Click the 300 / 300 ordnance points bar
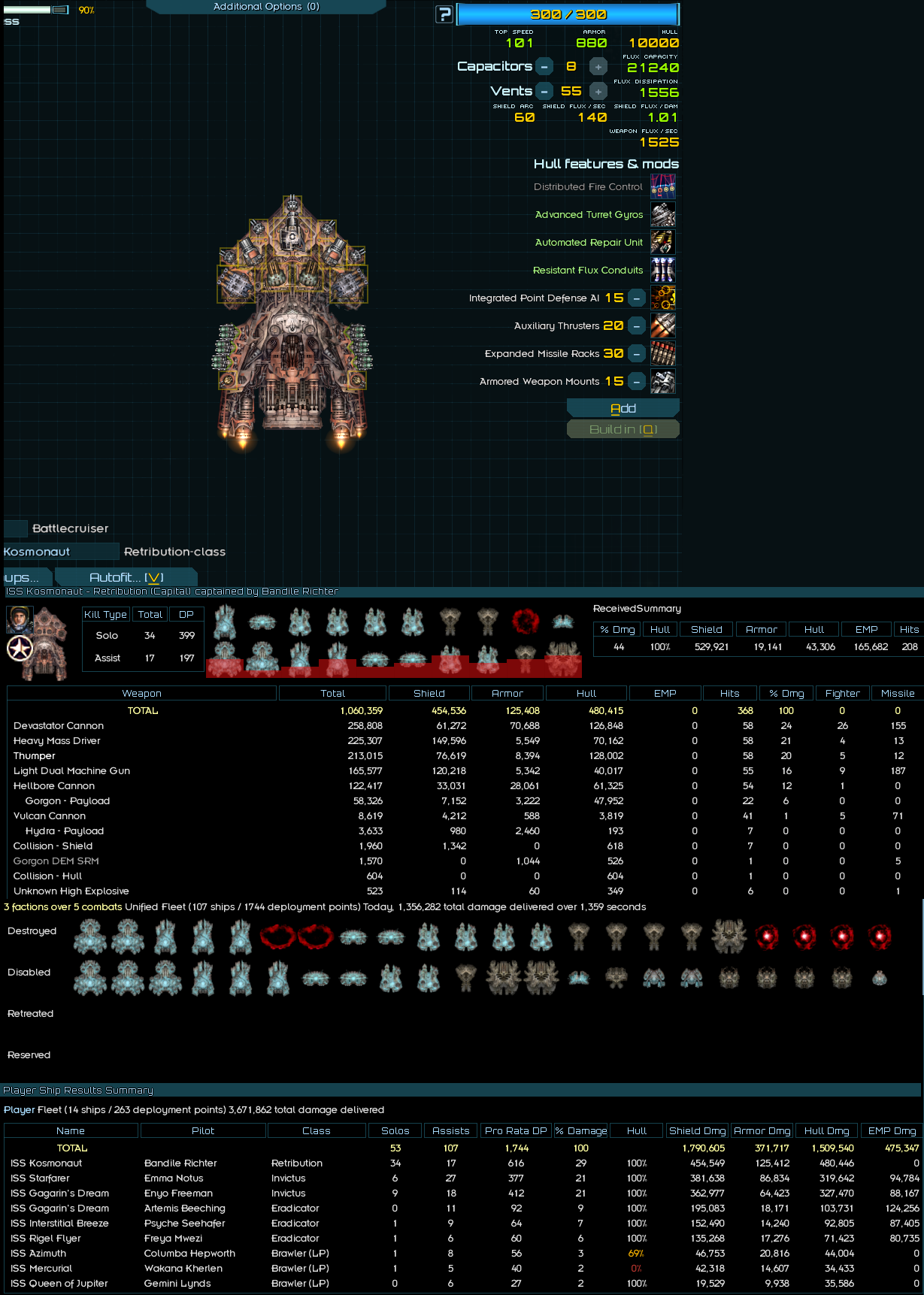 [568, 14]
